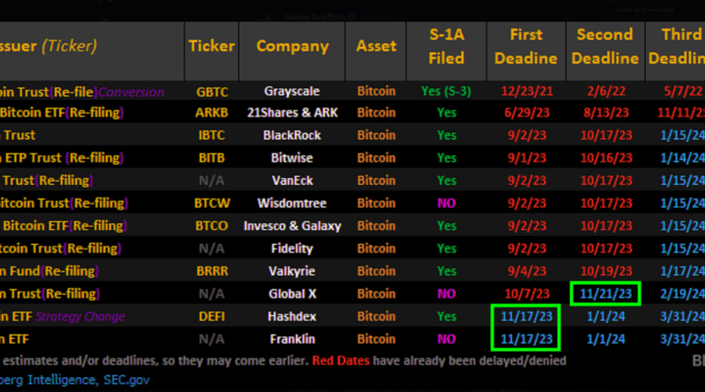
Task: Click the highlighted 11/21/23 second deadline
Action: [x=605, y=293]
